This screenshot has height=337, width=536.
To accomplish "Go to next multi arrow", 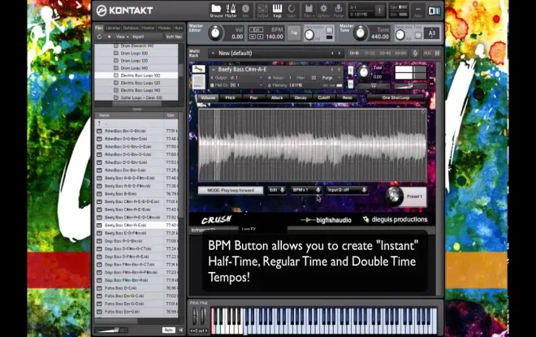I will point(339,54).
